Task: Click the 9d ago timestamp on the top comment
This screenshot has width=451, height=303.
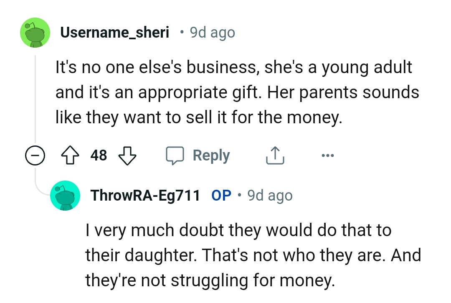Action: [x=212, y=32]
